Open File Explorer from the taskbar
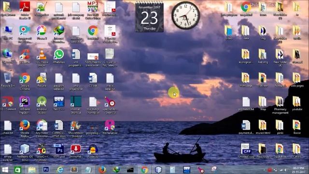The height and width of the screenshot is (174, 309). [x=32, y=170]
